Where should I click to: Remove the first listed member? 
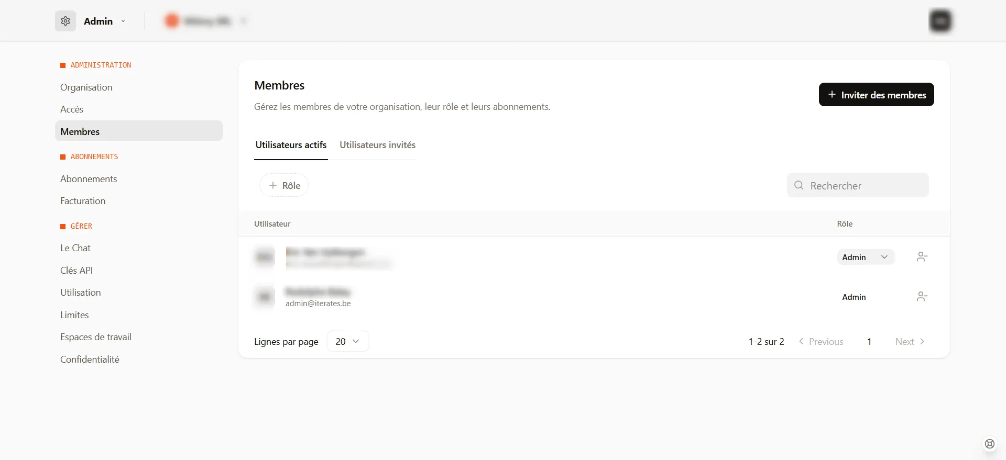coord(922,257)
